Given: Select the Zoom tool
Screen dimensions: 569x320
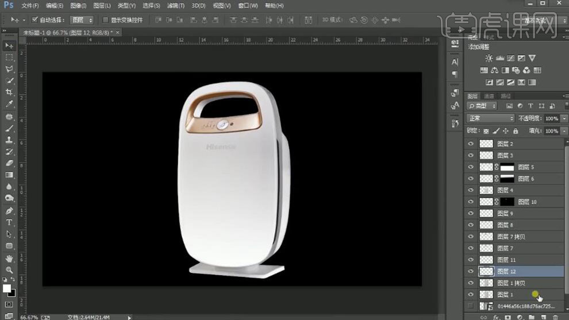Looking at the screenshot, I should pos(9,270).
